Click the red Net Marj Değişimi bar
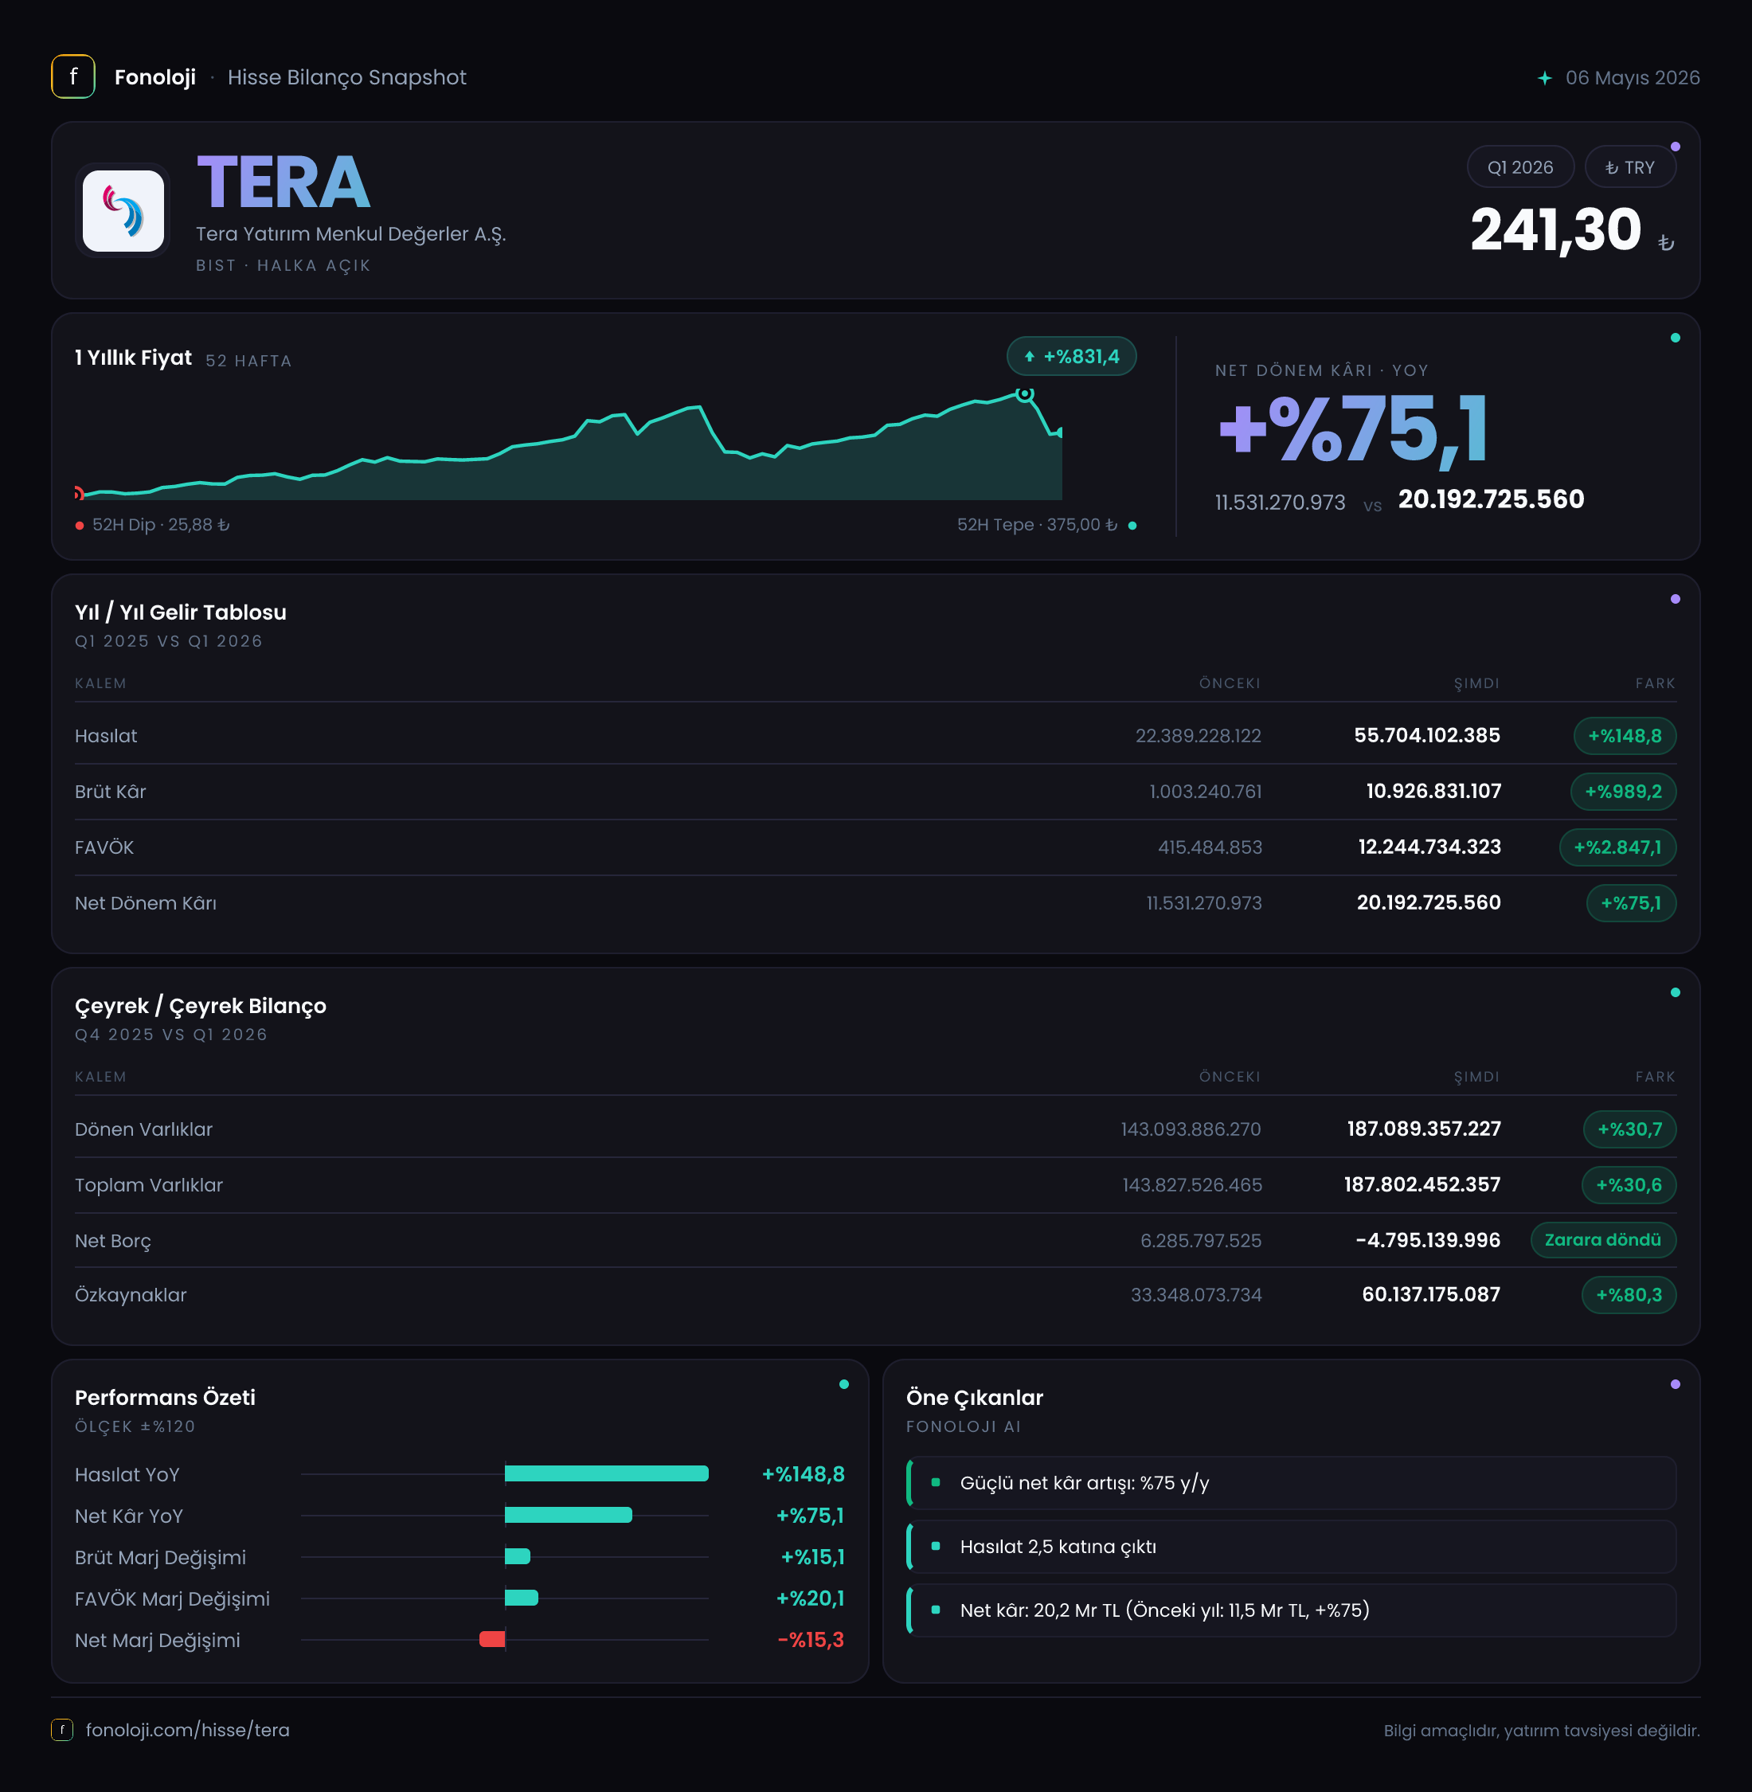 pos(492,1639)
